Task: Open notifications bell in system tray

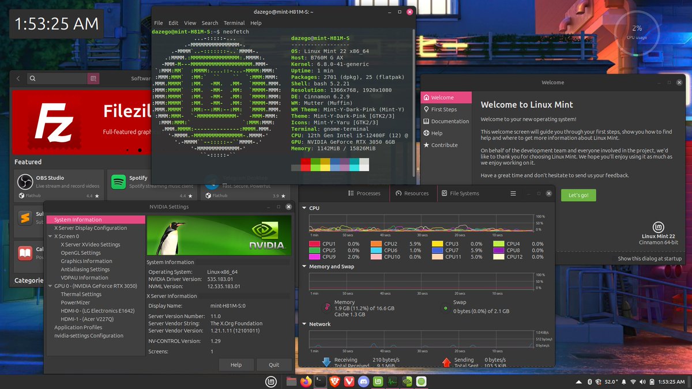Action: tap(623, 382)
